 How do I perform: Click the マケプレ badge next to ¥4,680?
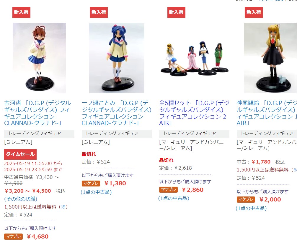click(x=14, y=236)
